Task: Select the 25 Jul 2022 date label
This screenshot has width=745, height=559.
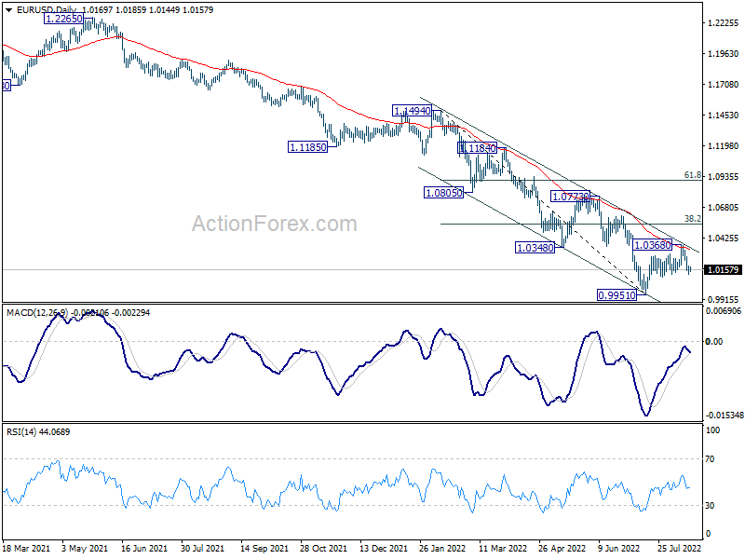Action: point(679,548)
